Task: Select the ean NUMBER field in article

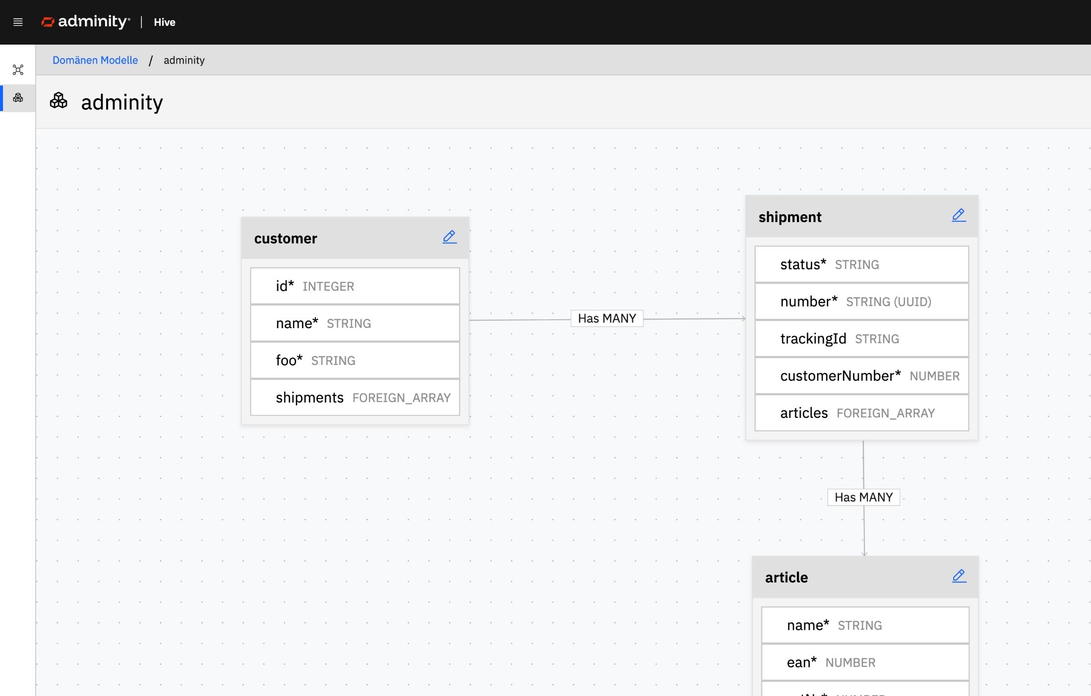Action: 865,662
